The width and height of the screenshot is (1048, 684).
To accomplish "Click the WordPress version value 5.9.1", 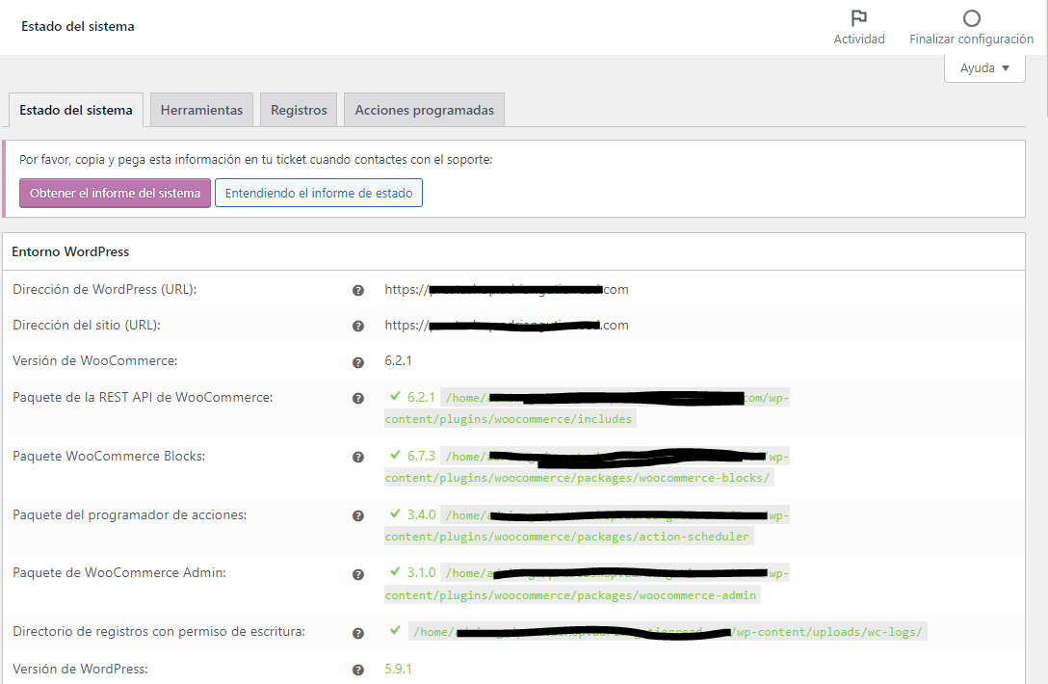I will click(x=399, y=670).
